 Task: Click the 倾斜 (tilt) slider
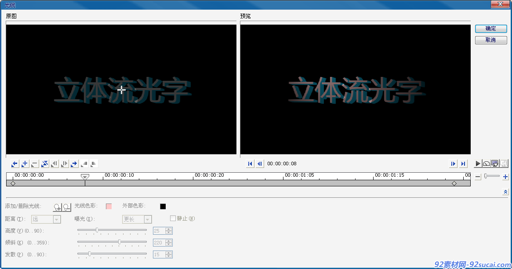112,242
